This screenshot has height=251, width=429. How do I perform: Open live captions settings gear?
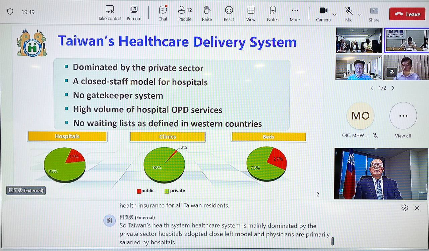click(x=405, y=208)
